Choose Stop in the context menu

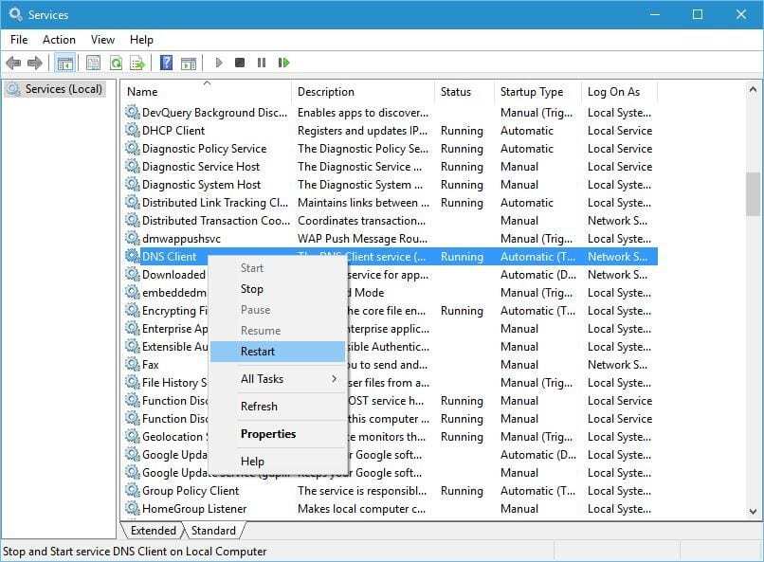(x=278, y=289)
